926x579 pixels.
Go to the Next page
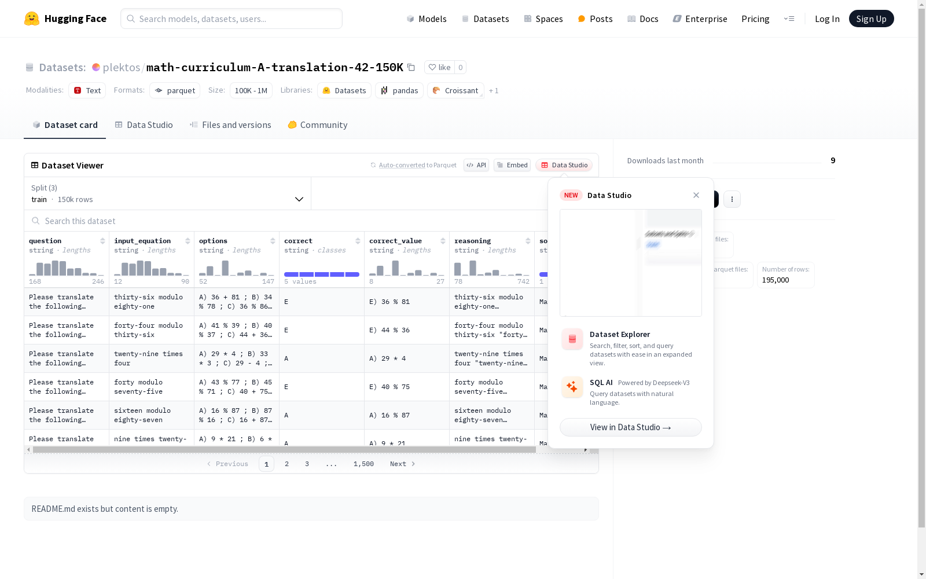pos(403,464)
